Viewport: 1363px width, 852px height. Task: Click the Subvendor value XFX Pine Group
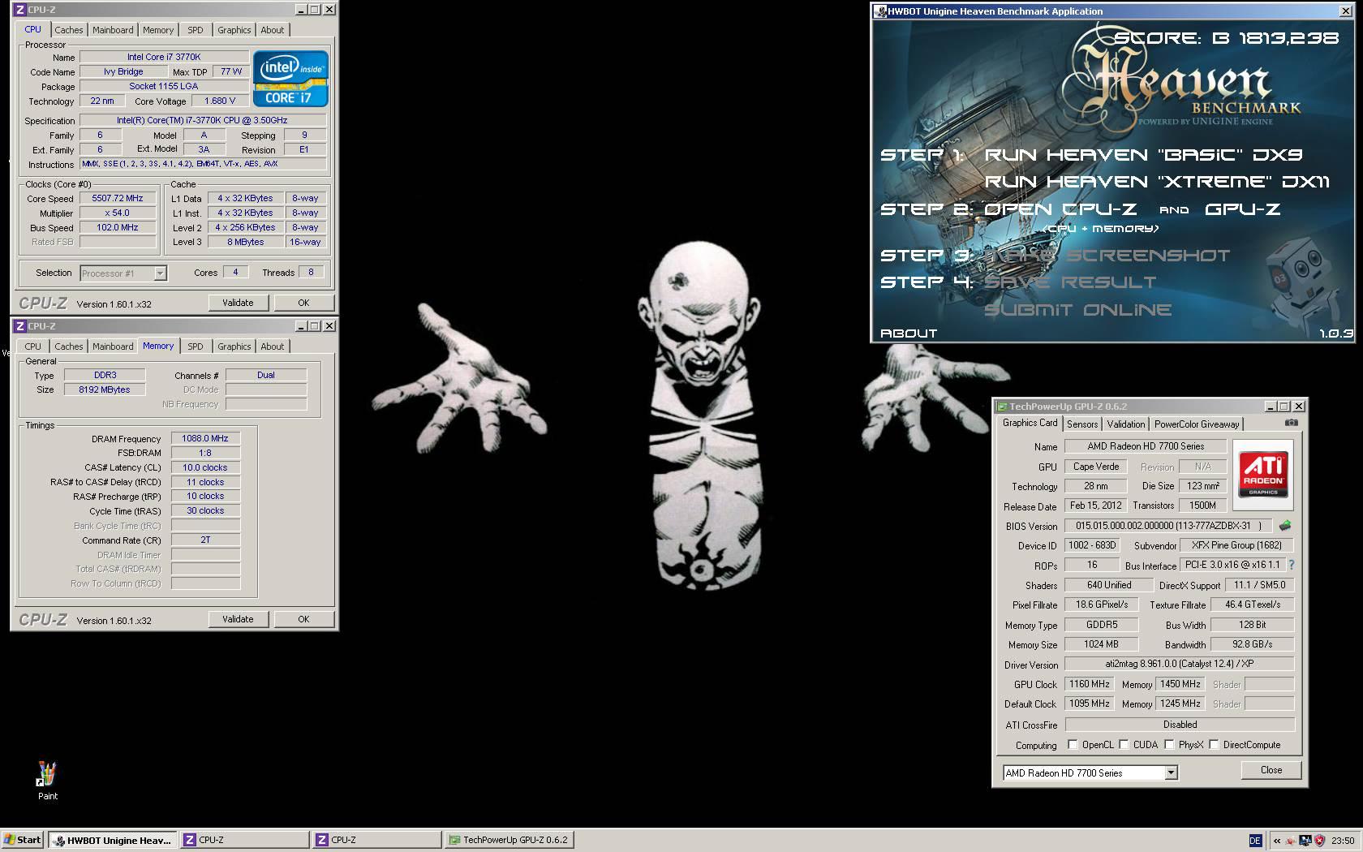1236,545
